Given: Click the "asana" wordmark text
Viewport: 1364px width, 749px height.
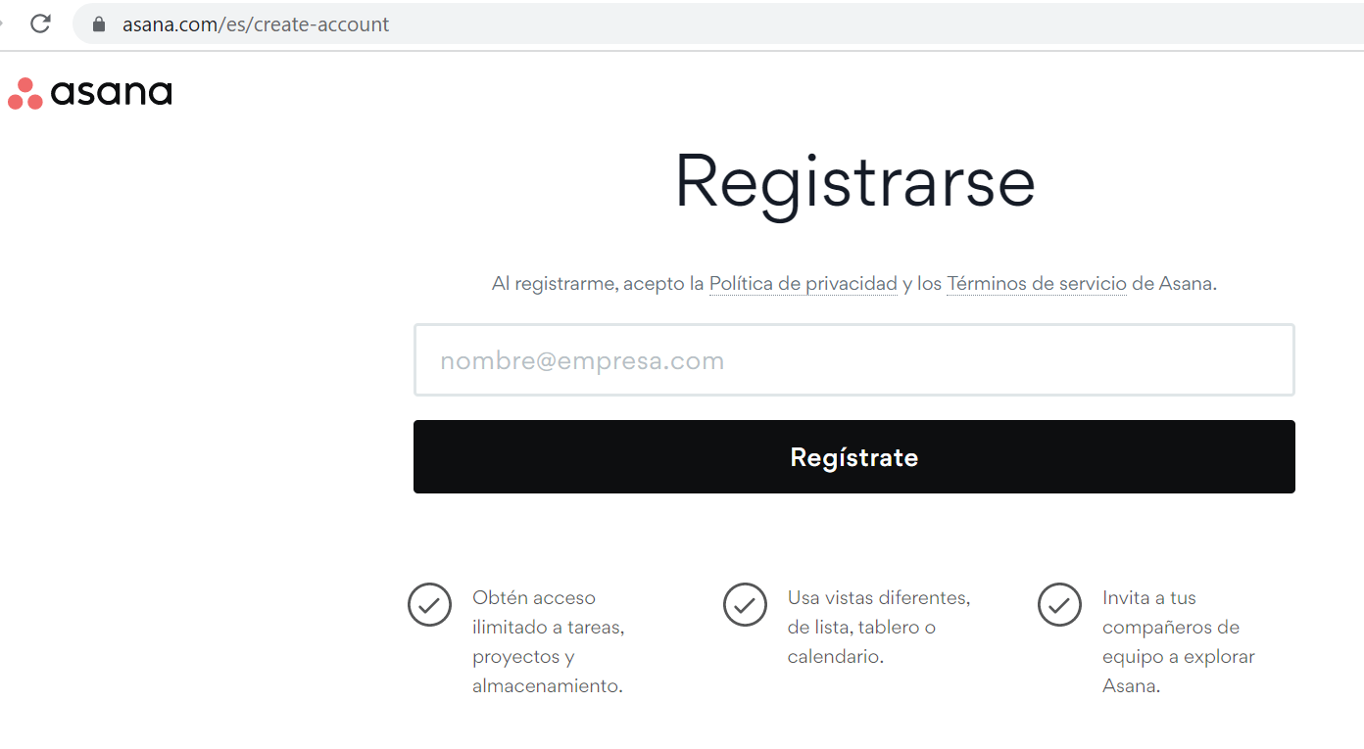Looking at the screenshot, I should click(111, 94).
